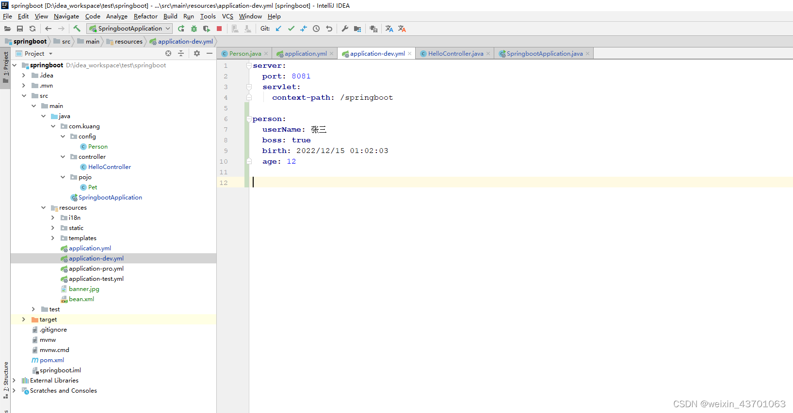Navigate back with the left arrow
This screenshot has width=793, height=413.
[x=48, y=29]
